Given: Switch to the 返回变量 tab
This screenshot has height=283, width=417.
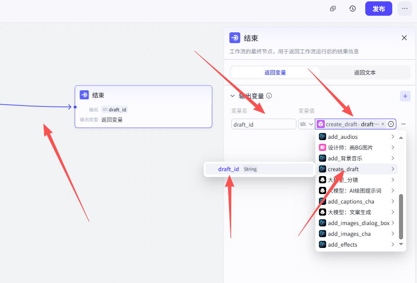Looking at the screenshot, I should [x=275, y=72].
